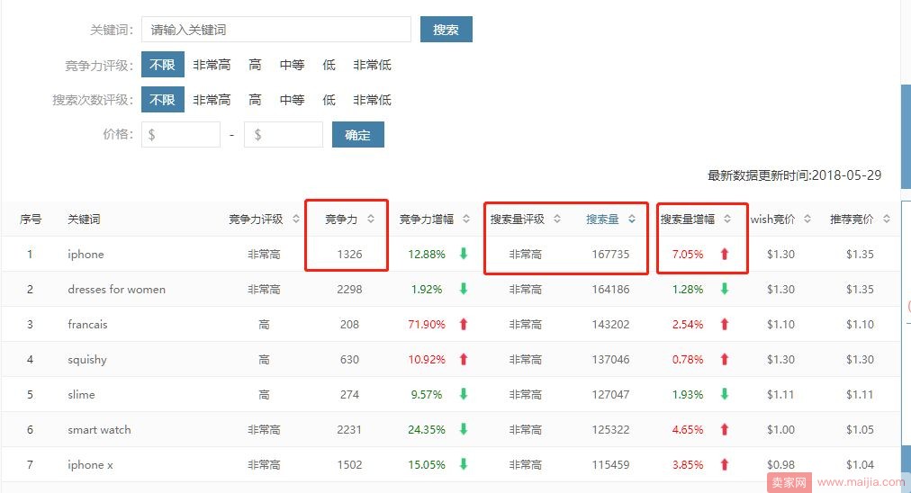Sort by 推荐竞价 column sort arrows
Image resolution: width=911 pixels, height=493 pixels.
[886, 219]
